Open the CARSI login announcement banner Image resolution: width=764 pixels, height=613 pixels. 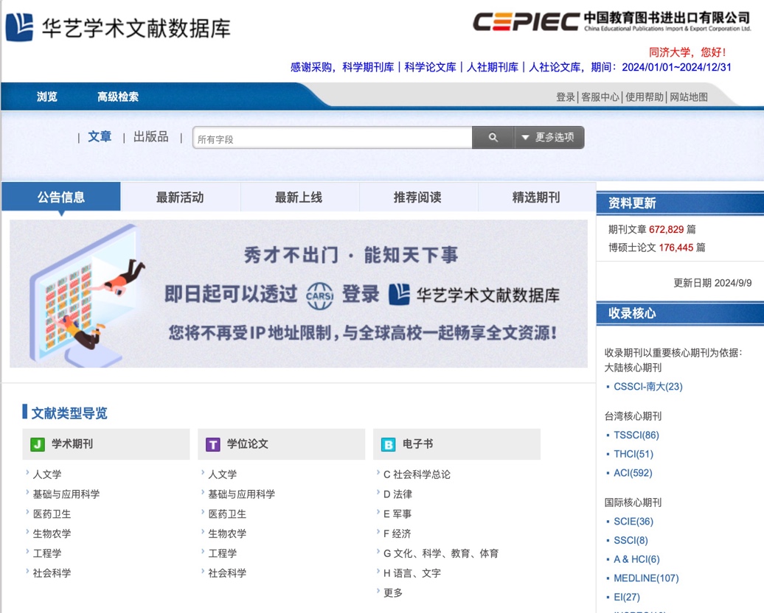click(x=299, y=293)
